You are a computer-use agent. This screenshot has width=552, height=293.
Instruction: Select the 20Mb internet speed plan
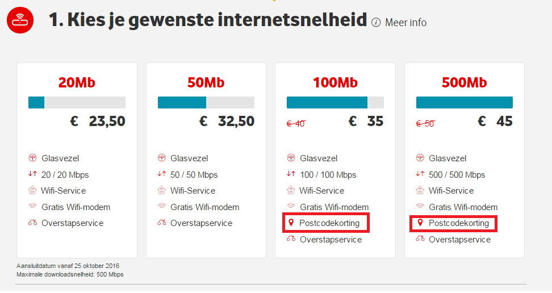point(77,83)
